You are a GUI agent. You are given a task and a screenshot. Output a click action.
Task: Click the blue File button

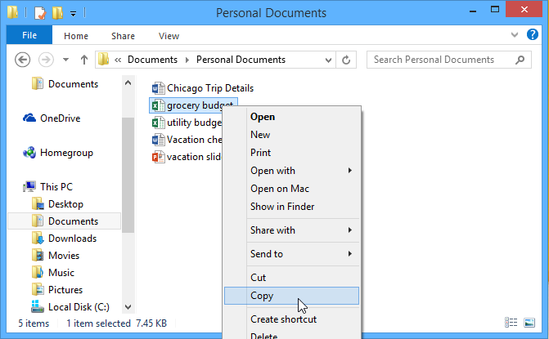pos(29,36)
